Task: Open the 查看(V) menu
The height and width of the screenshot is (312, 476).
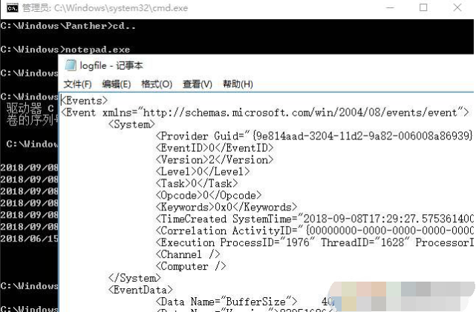Action: pos(197,84)
